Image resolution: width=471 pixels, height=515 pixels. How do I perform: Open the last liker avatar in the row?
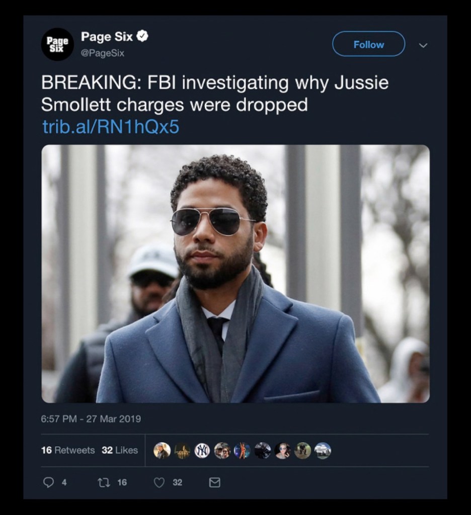(x=323, y=451)
